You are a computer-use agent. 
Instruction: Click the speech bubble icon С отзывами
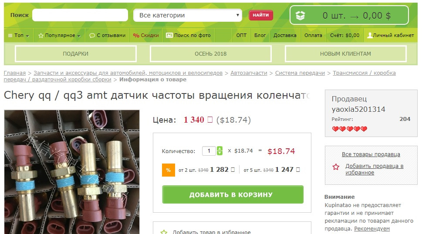[92, 36]
